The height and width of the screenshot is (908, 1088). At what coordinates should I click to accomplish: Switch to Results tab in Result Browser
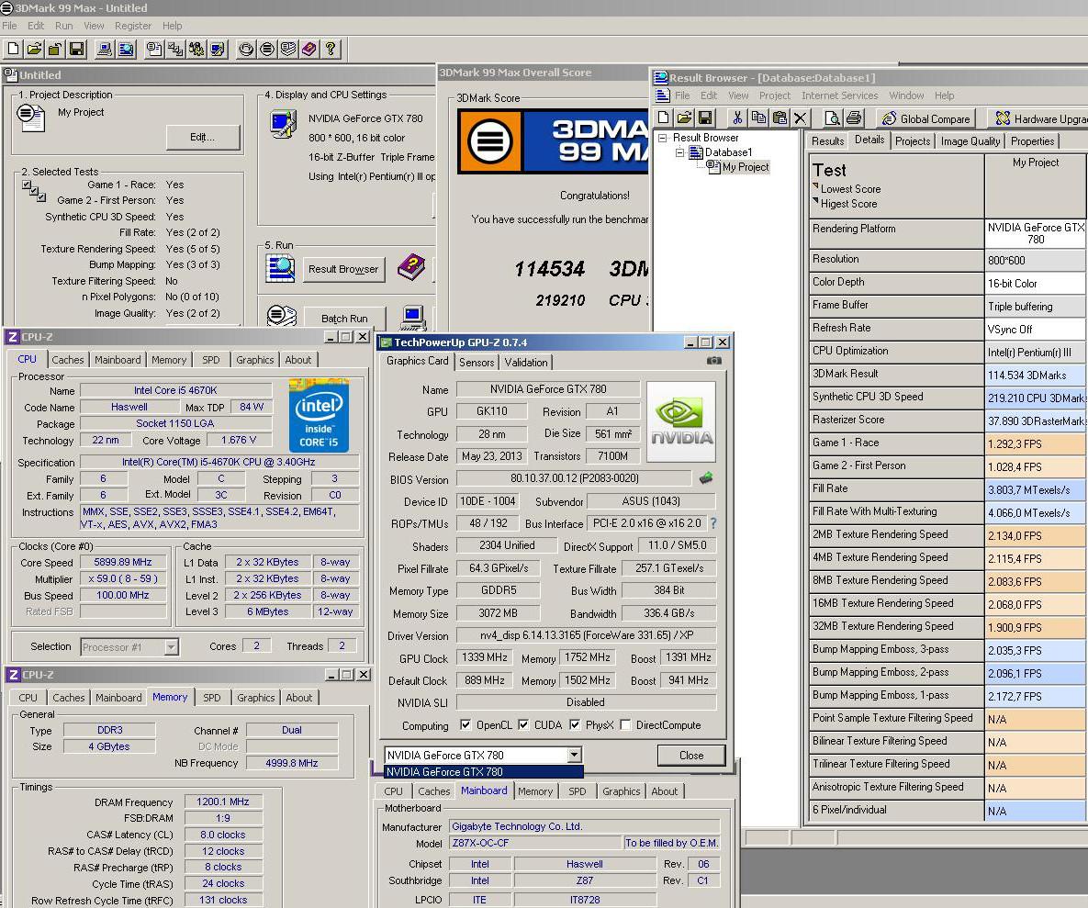pyautogui.click(x=827, y=140)
